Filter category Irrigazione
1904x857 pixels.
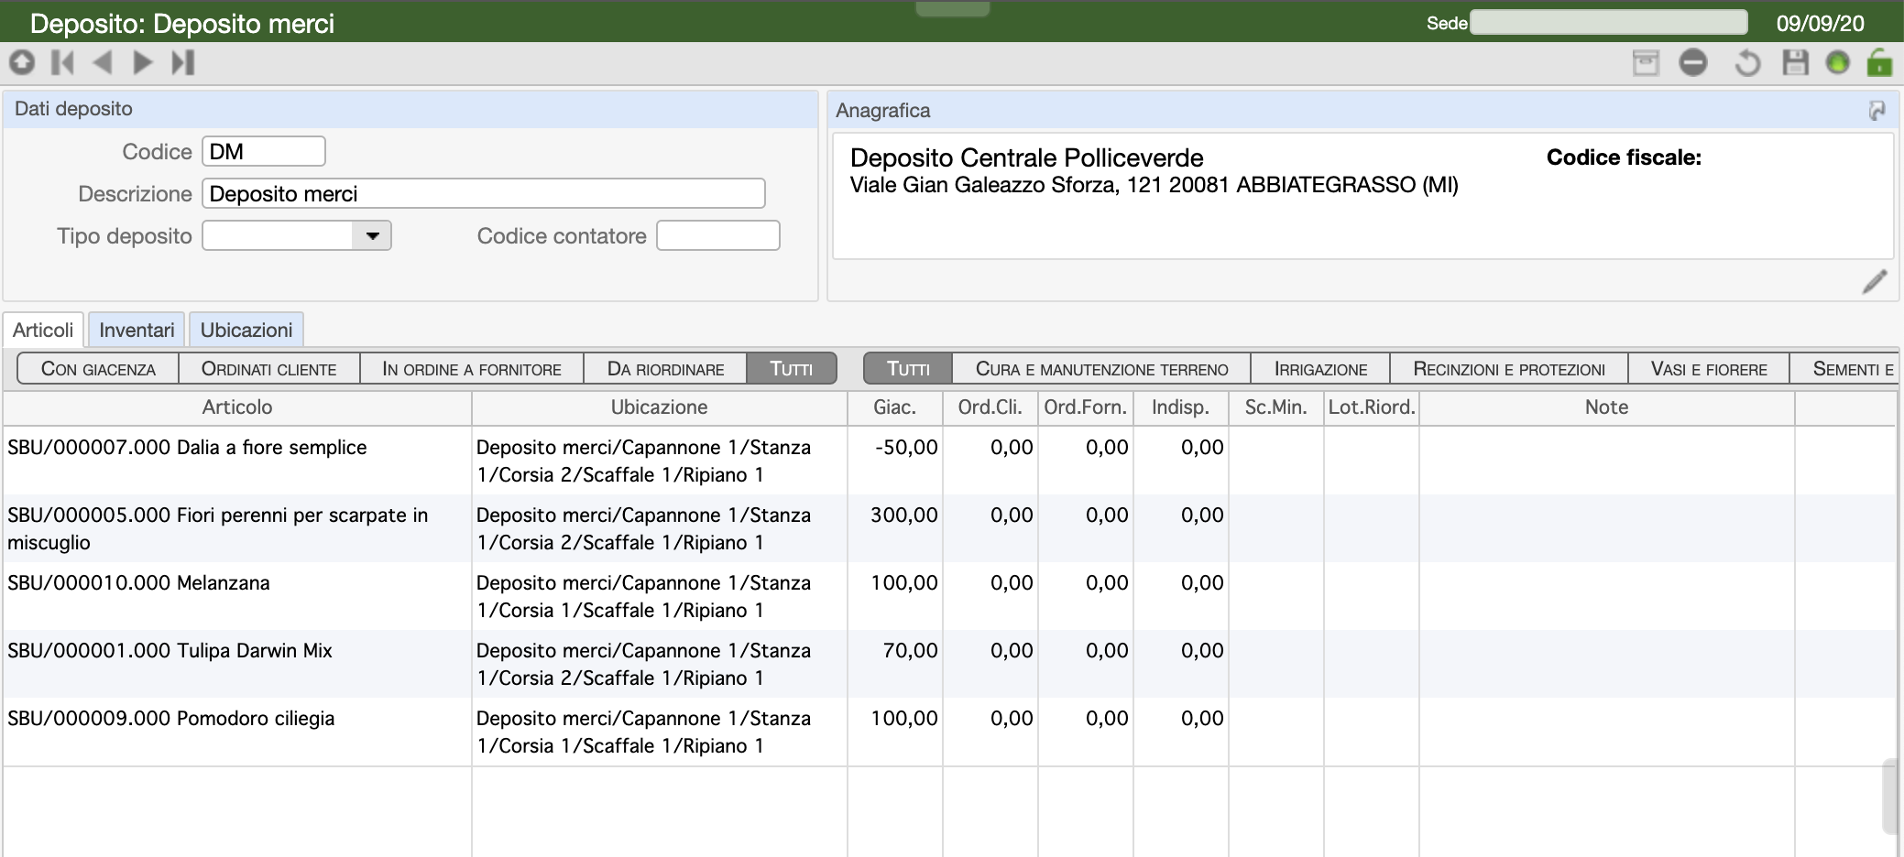(x=1320, y=369)
